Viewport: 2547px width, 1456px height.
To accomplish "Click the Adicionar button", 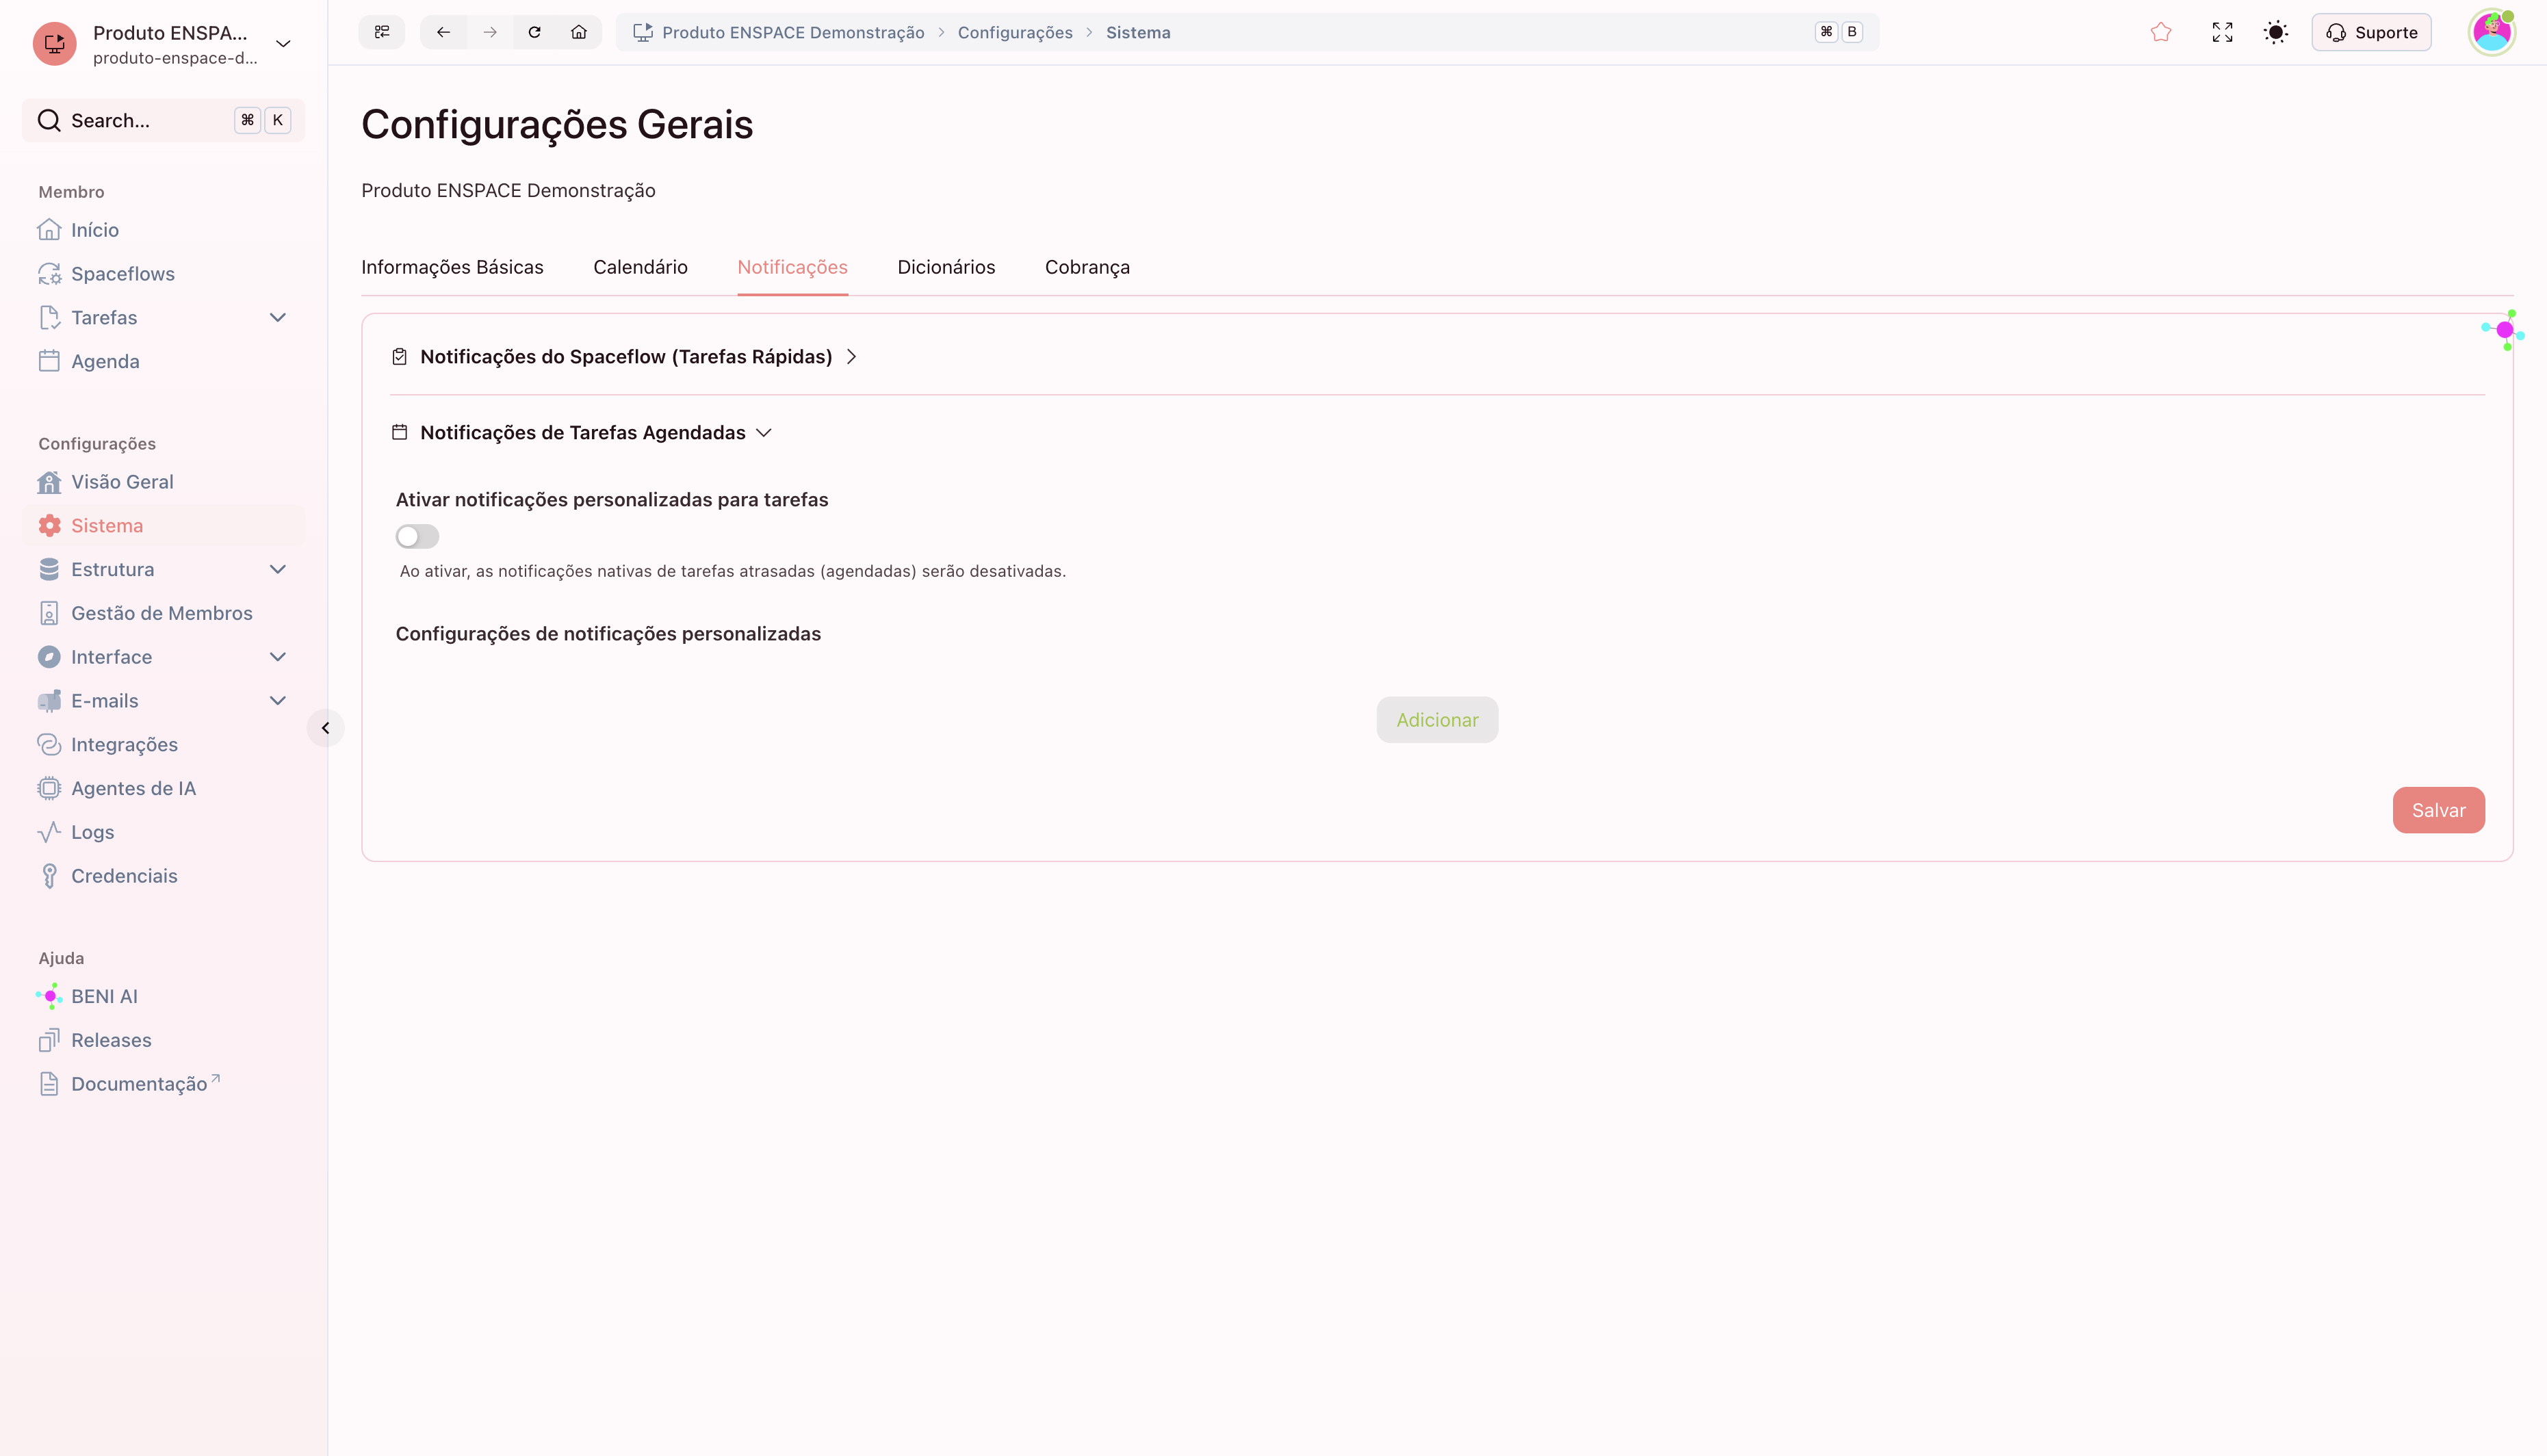I will tap(1437, 720).
